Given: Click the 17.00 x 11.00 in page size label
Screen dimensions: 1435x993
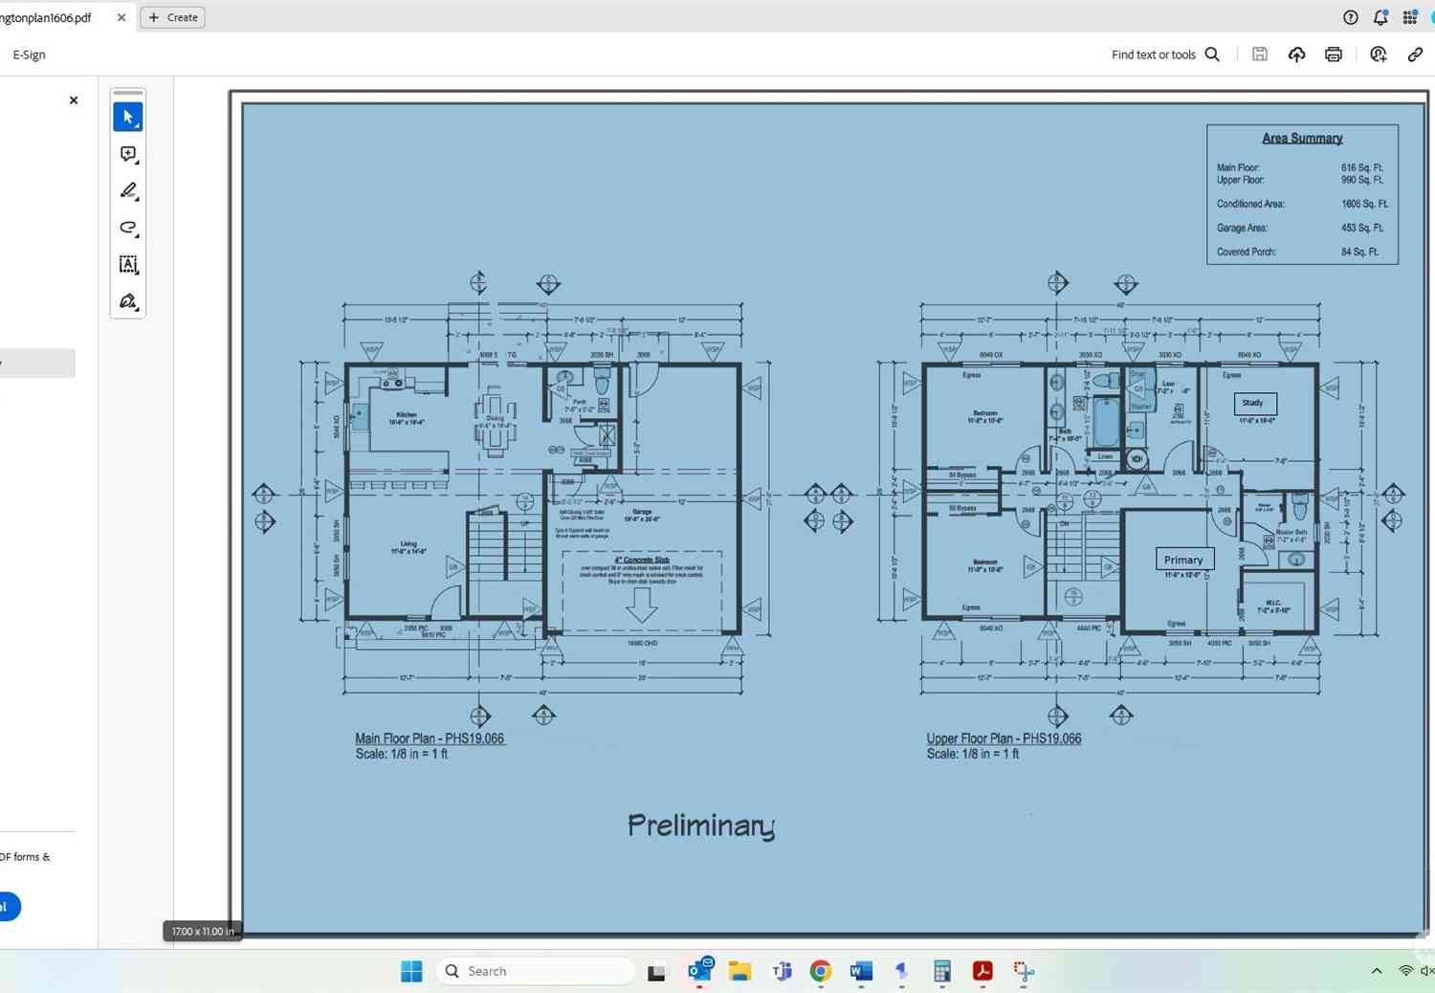Looking at the screenshot, I should coord(203,931).
